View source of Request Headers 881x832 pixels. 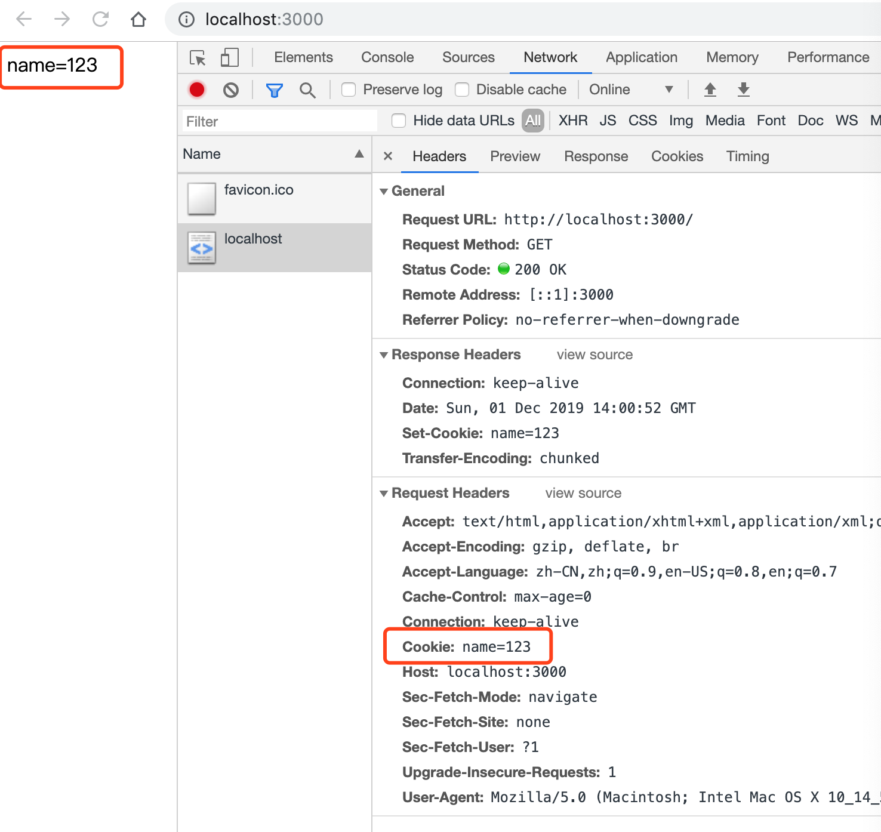tap(583, 493)
